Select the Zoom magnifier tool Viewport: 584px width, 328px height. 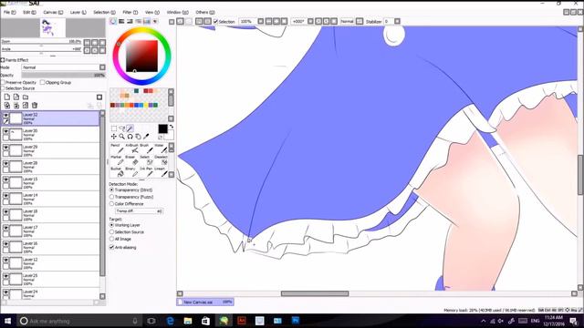(121, 137)
